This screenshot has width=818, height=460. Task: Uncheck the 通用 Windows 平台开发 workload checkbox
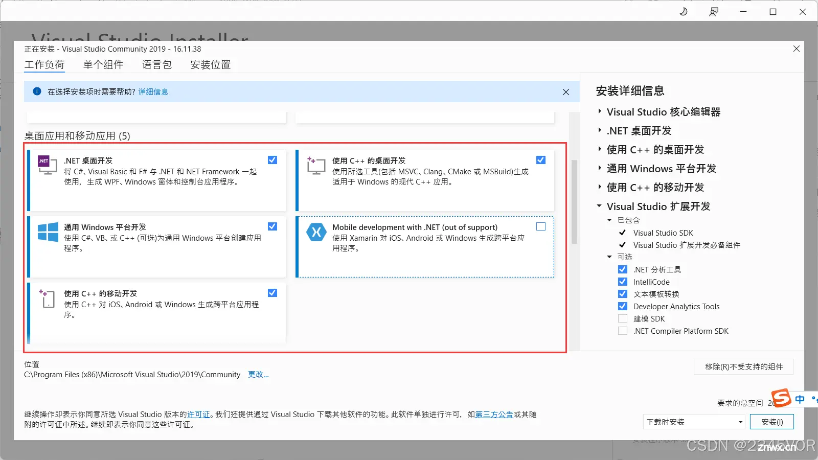point(272,226)
